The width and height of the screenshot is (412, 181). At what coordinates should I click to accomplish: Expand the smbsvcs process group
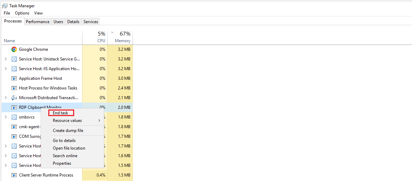click(x=6, y=117)
